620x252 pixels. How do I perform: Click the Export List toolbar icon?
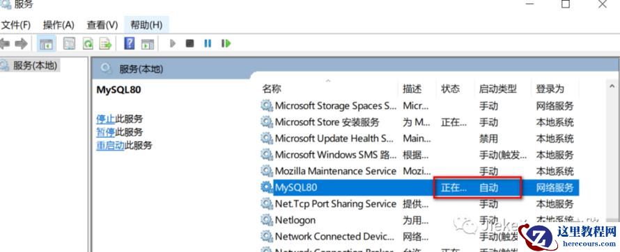pyautogui.click(x=105, y=44)
